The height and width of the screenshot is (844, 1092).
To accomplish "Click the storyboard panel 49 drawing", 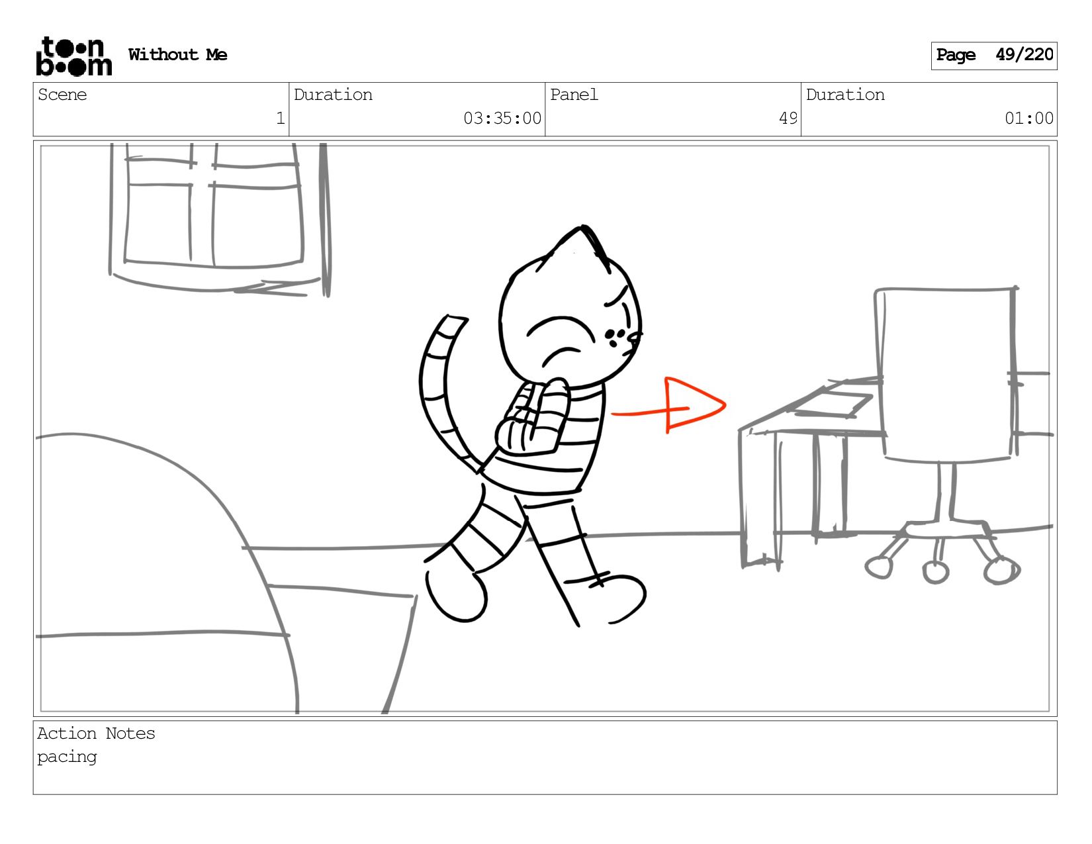I will point(545,428).
